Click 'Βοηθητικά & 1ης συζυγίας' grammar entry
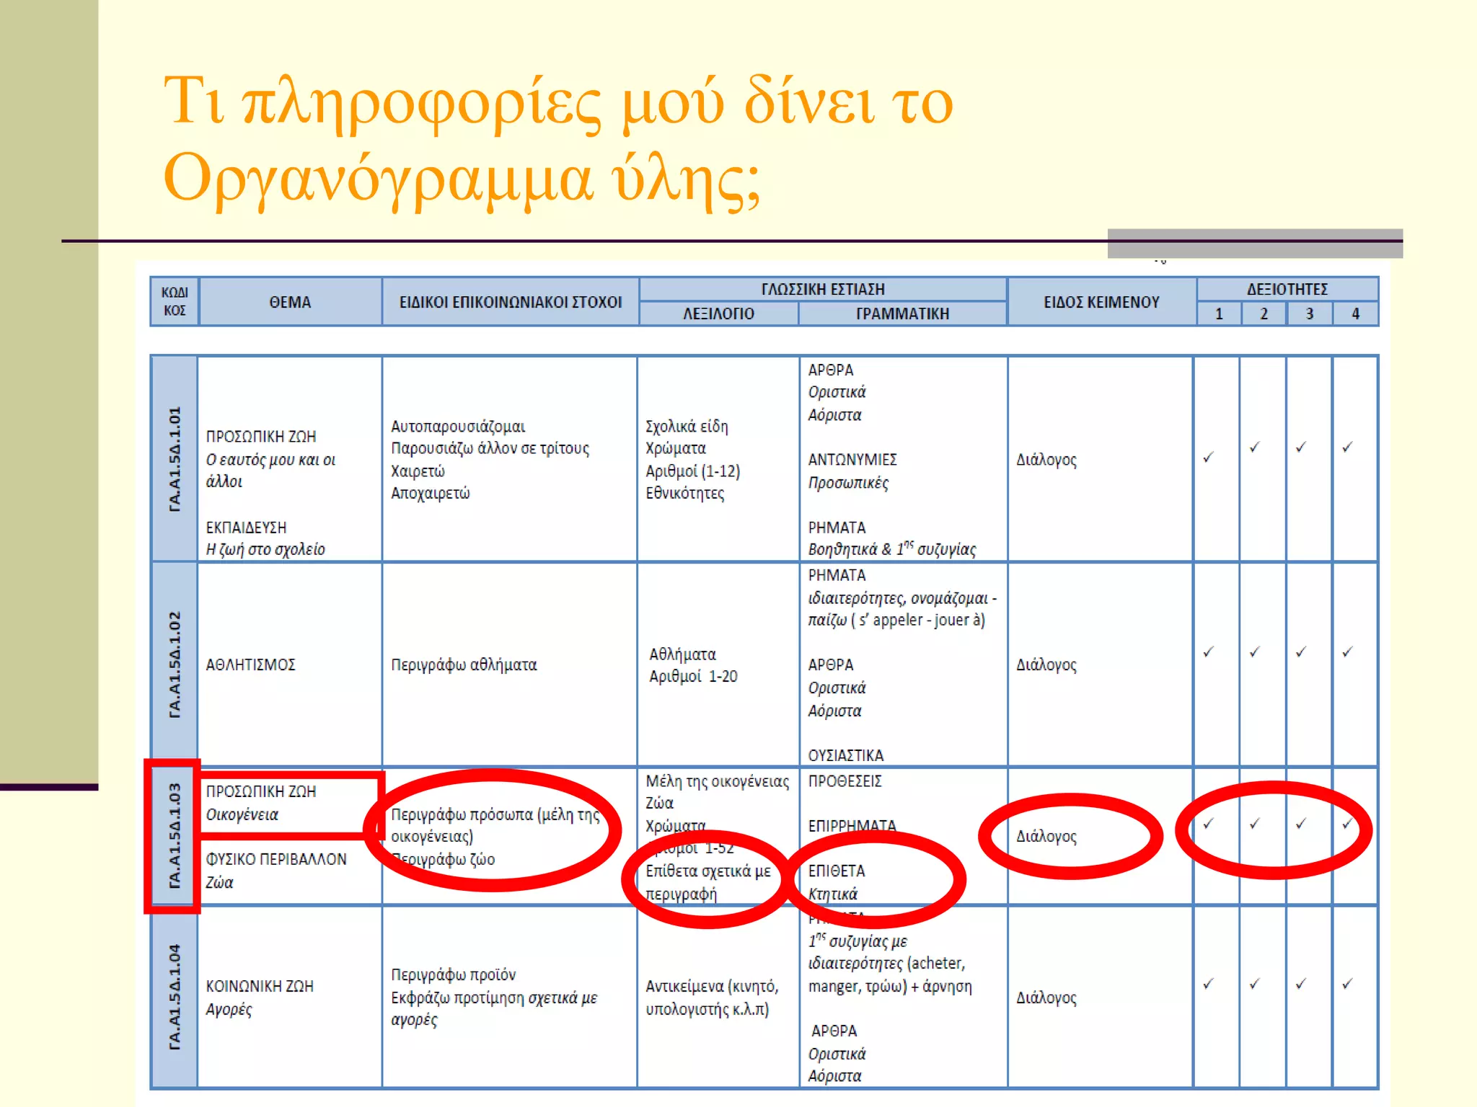Viewport: 1477px width, 1107px height. [891, 549]
